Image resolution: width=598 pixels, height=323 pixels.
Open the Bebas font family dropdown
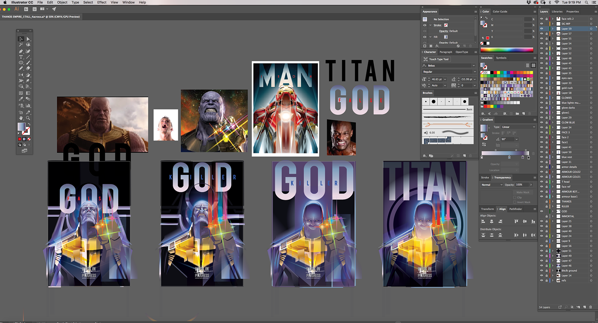(x=473, y=65)
